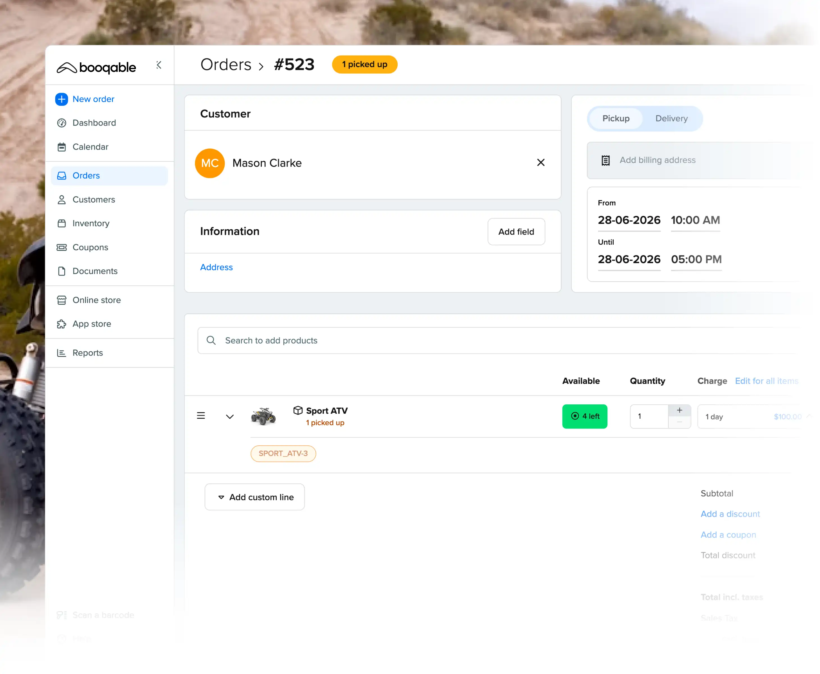
Task: Go to Dashboard in sidebar
Action: pyautogui.click(x=94, y=123)
